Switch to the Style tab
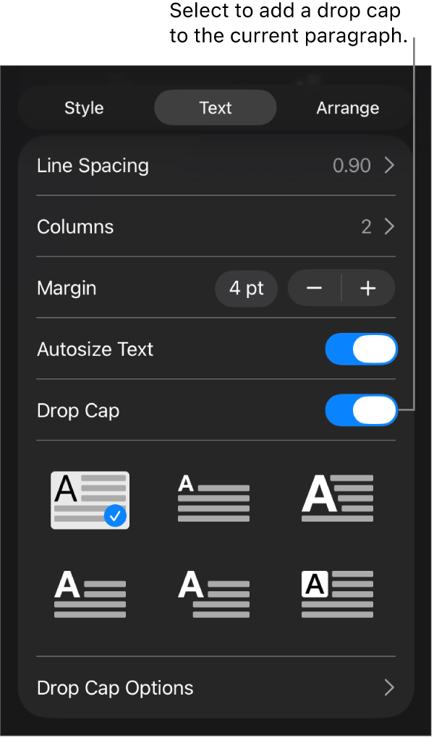Screen dimensions: 434x738 (83, 107)
